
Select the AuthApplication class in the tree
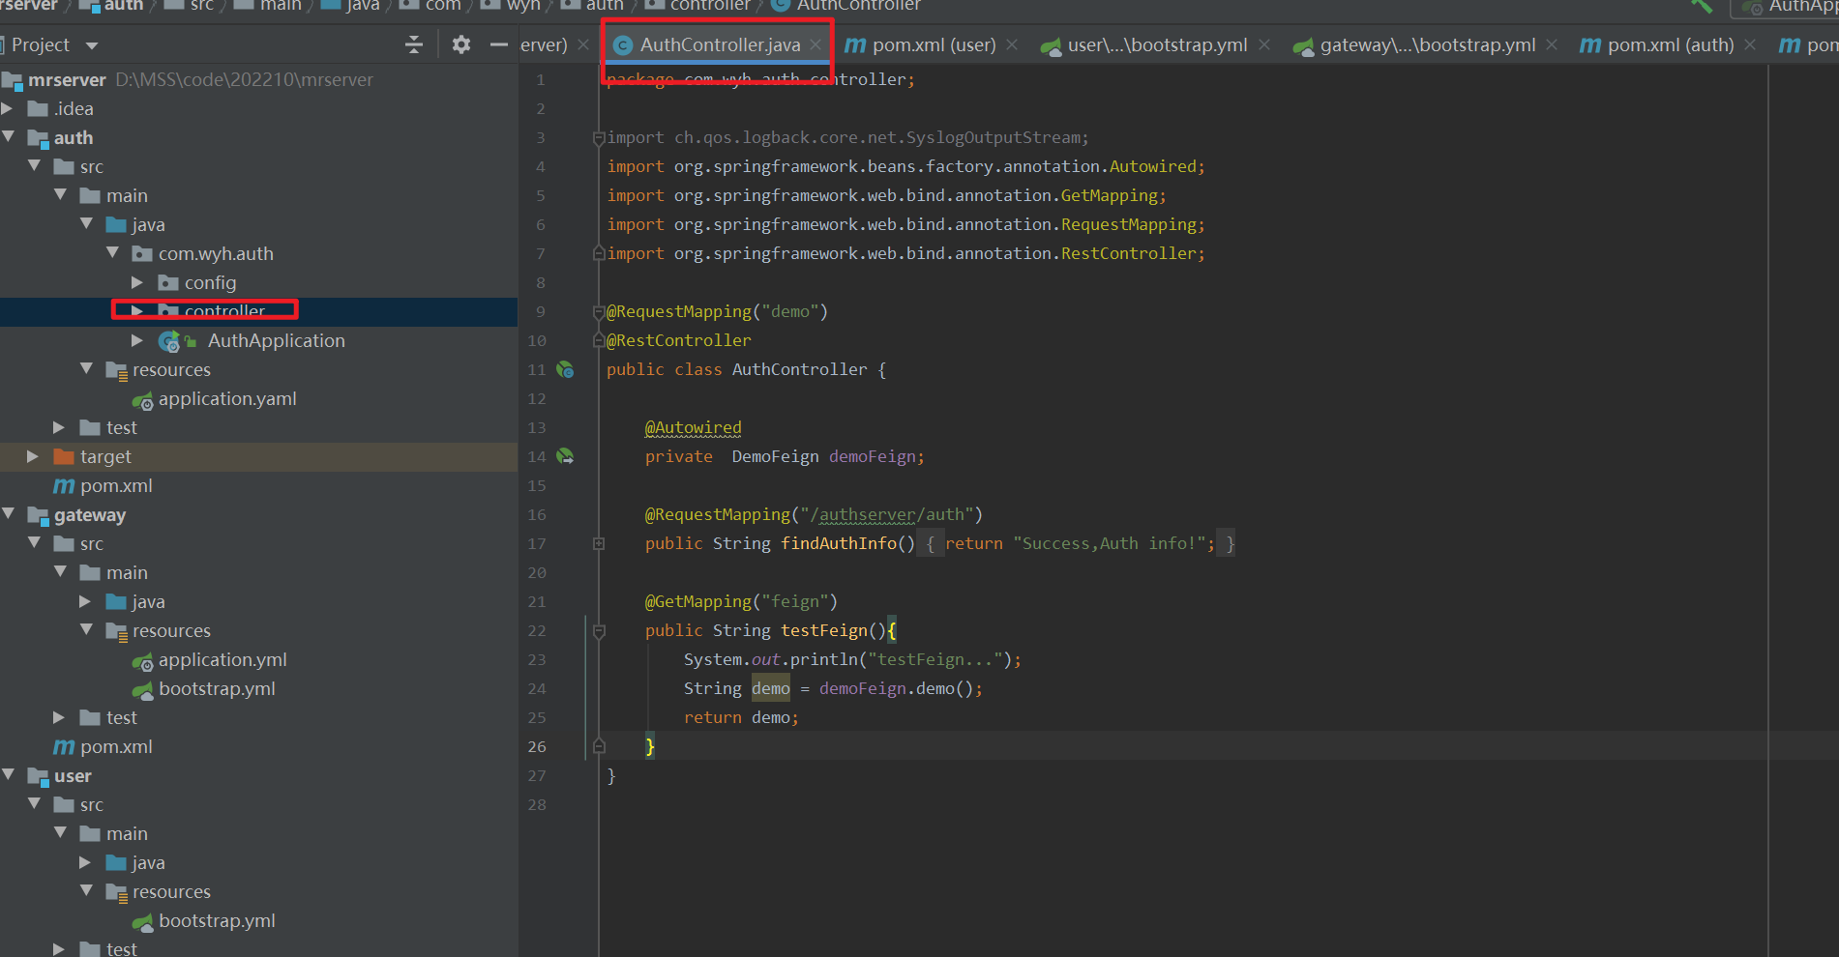pos(276,340)
